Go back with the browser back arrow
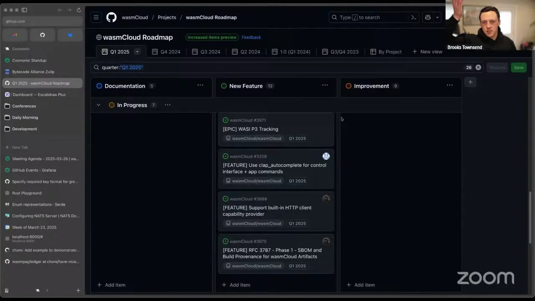 [60, 10]
